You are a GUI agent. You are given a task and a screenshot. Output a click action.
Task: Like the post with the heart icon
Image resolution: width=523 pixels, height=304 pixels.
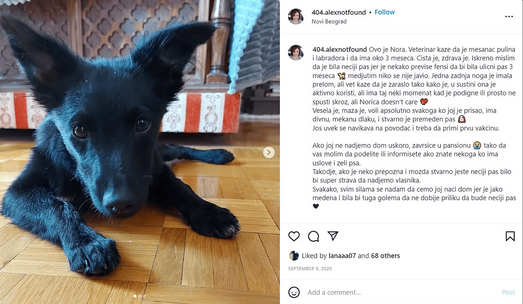tap(294, 236)
